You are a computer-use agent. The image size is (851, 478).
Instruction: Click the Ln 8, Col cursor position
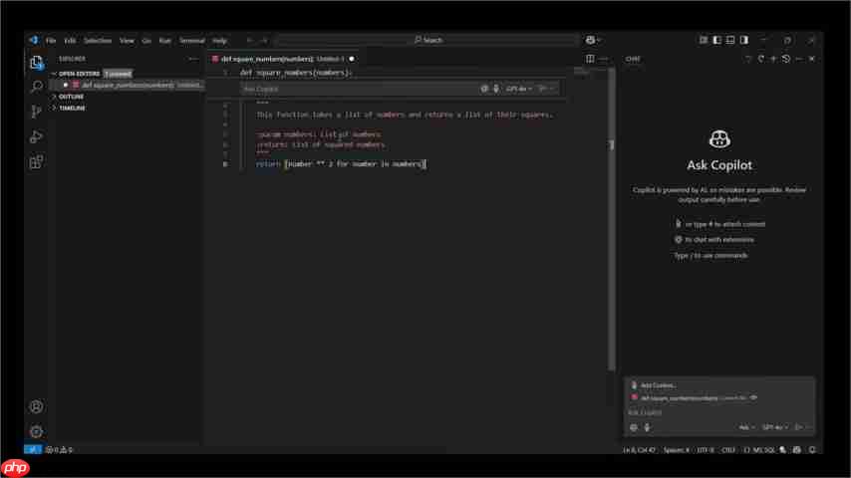[x=639, y=450]
